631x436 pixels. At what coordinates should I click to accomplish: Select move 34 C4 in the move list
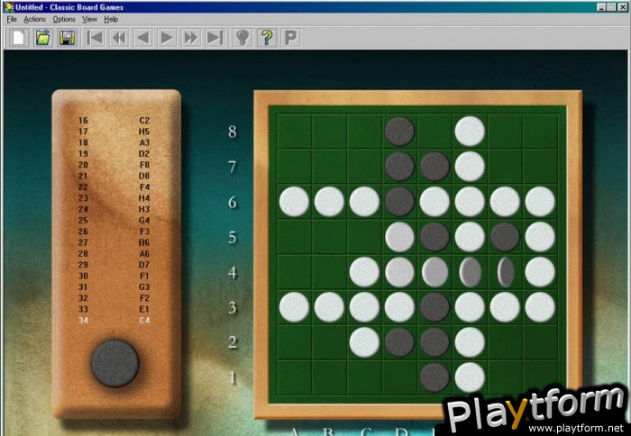pos(114,320)
